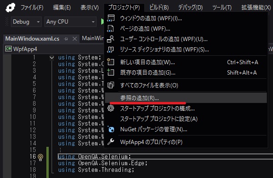Click line number 18 in the gutter
Image resolution: width=273 pixels, height=178 pixels.
pyautogui.click(x=33, y=170)
